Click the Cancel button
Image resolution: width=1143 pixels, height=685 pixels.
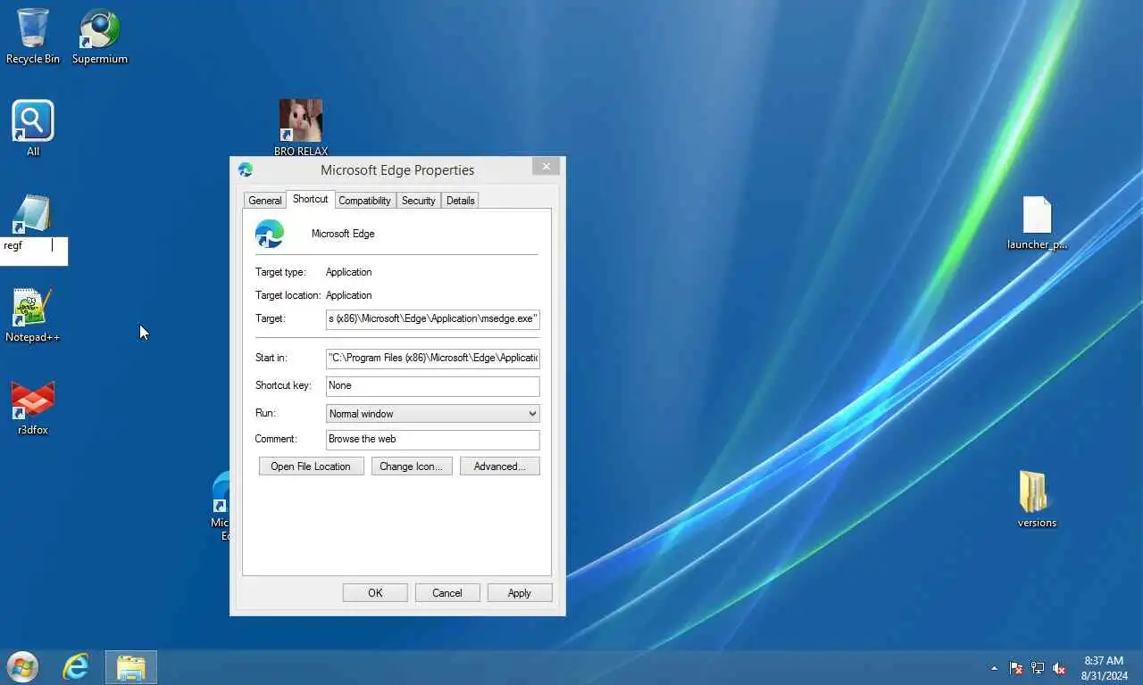click(447, 593)
